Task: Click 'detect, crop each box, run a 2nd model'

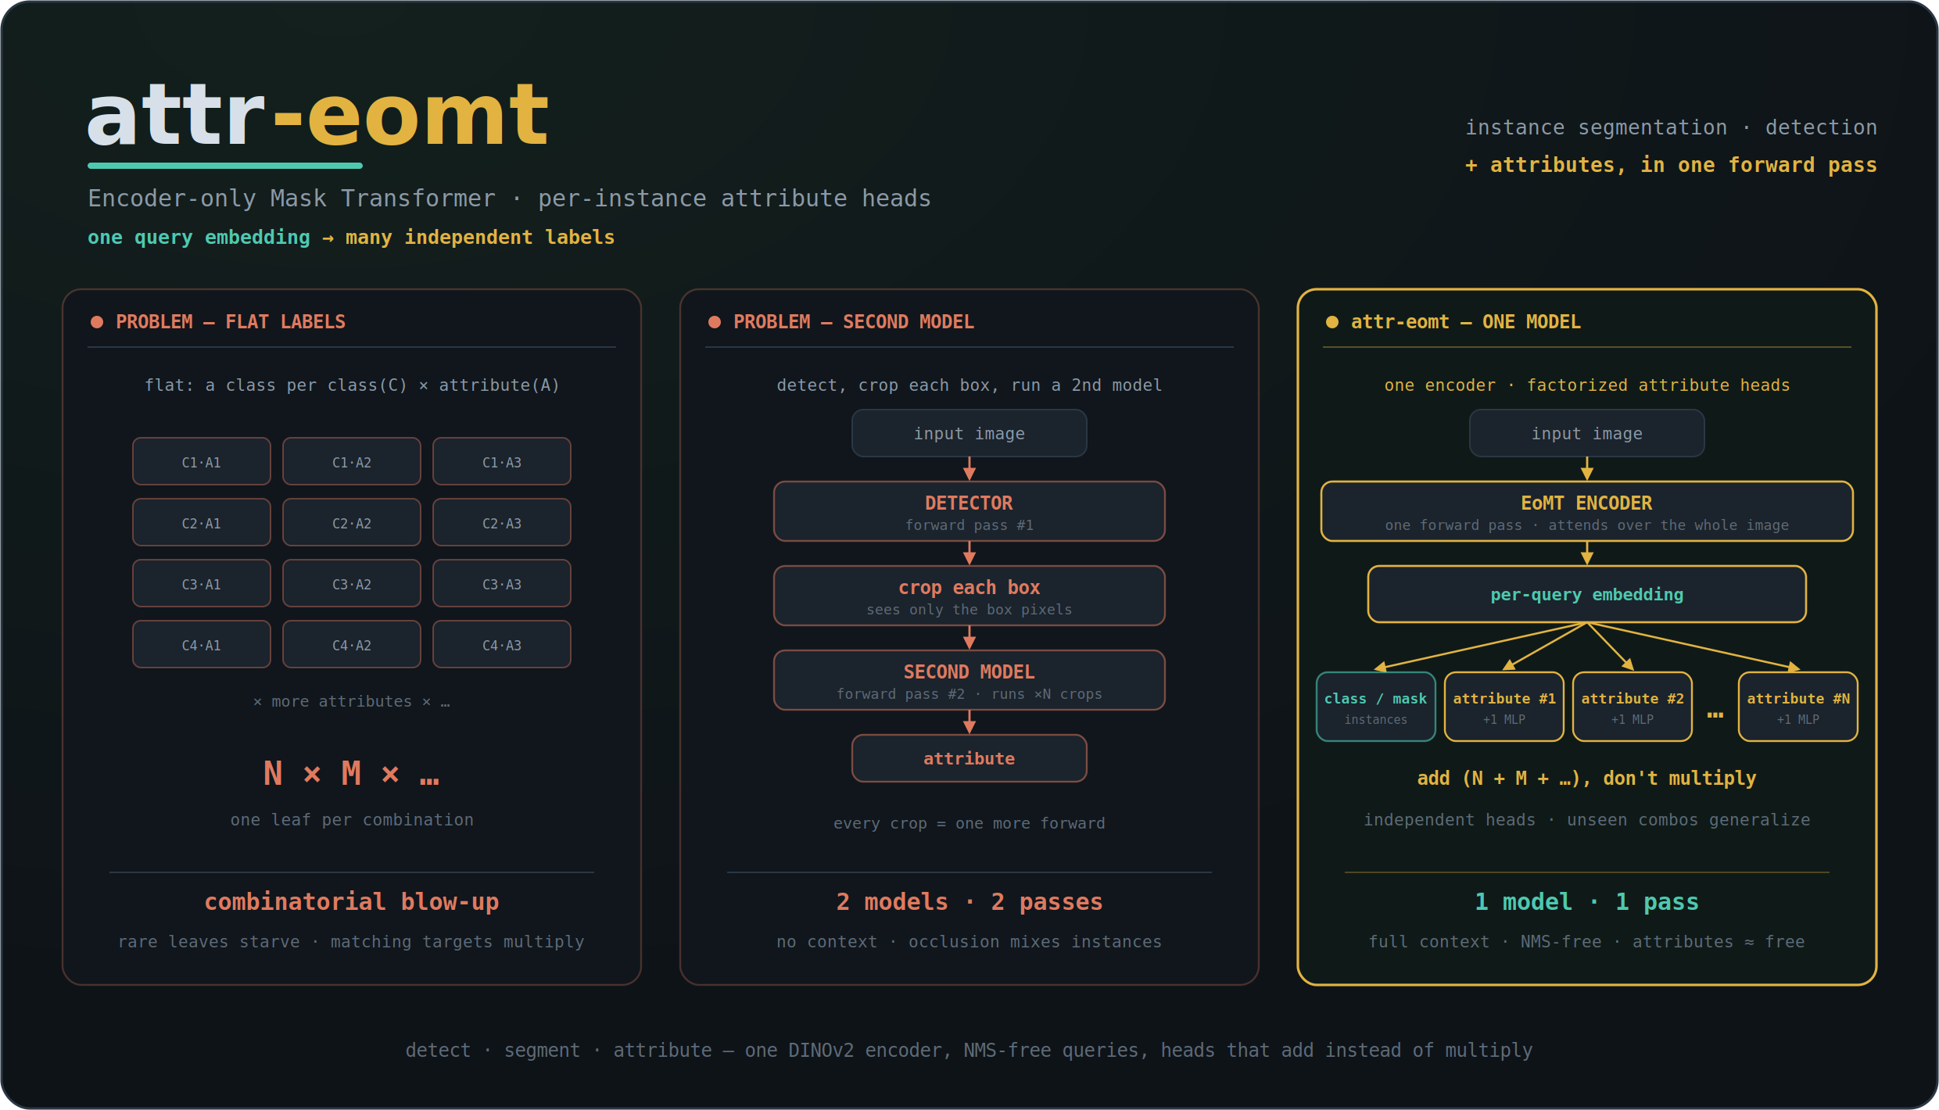Action: tap(969, 385)
